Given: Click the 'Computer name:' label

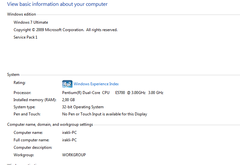Looking at the screenshot, I should tap(28, 133).
